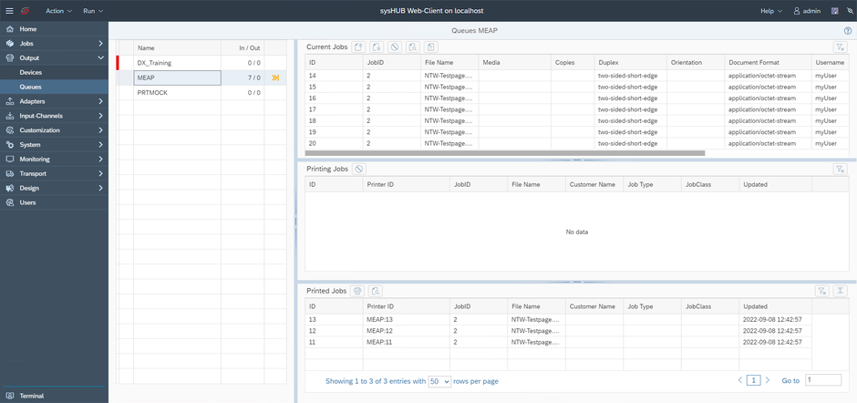Click the admin user icon

(797, 11)
